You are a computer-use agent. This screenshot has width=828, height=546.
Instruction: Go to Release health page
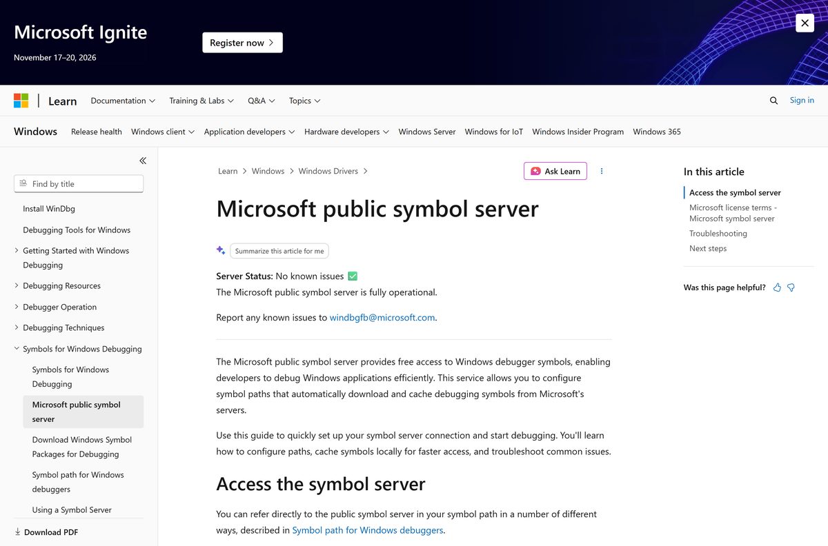click(x=97, y=132)
